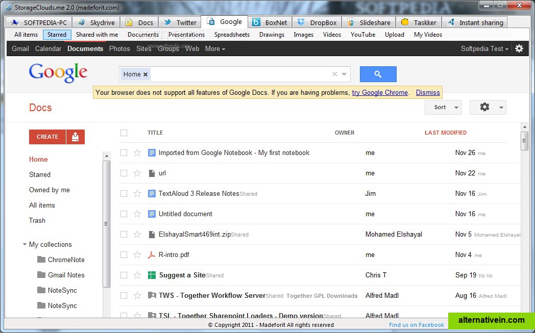The height and width of the screenshot is (333, 535).
Task: Click the try Google Chrome link
Action: click(x=380, y=92)
